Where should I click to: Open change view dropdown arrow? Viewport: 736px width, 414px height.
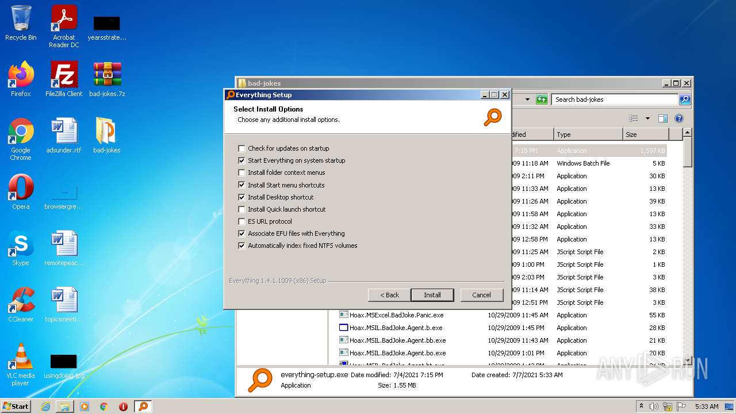(x=647, y=118)
